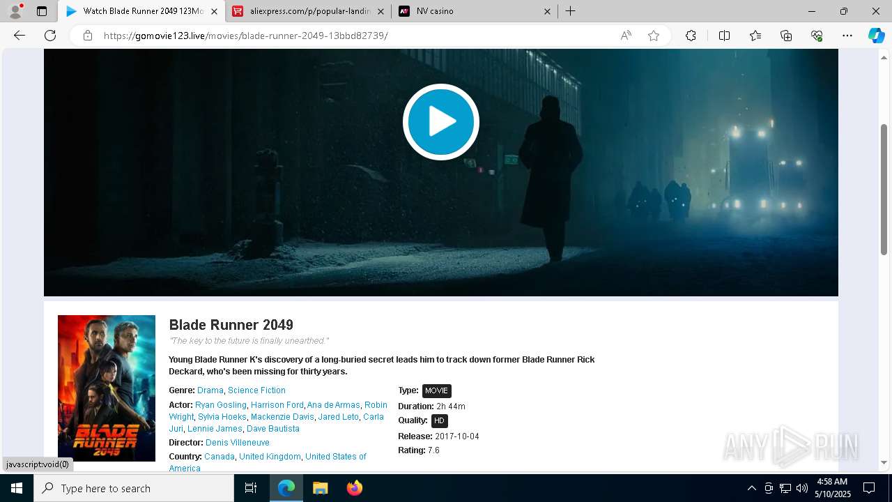Open browser profile menu

tap(15, 11)
